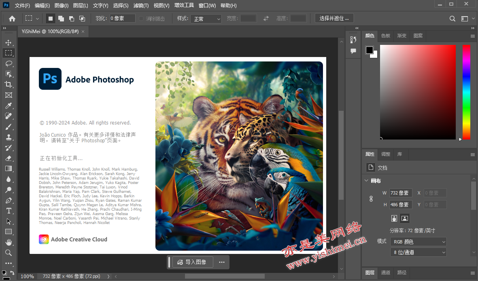This screenshot has width=478, height=281.
Task: Select the Hand tool
Action: 8,242
